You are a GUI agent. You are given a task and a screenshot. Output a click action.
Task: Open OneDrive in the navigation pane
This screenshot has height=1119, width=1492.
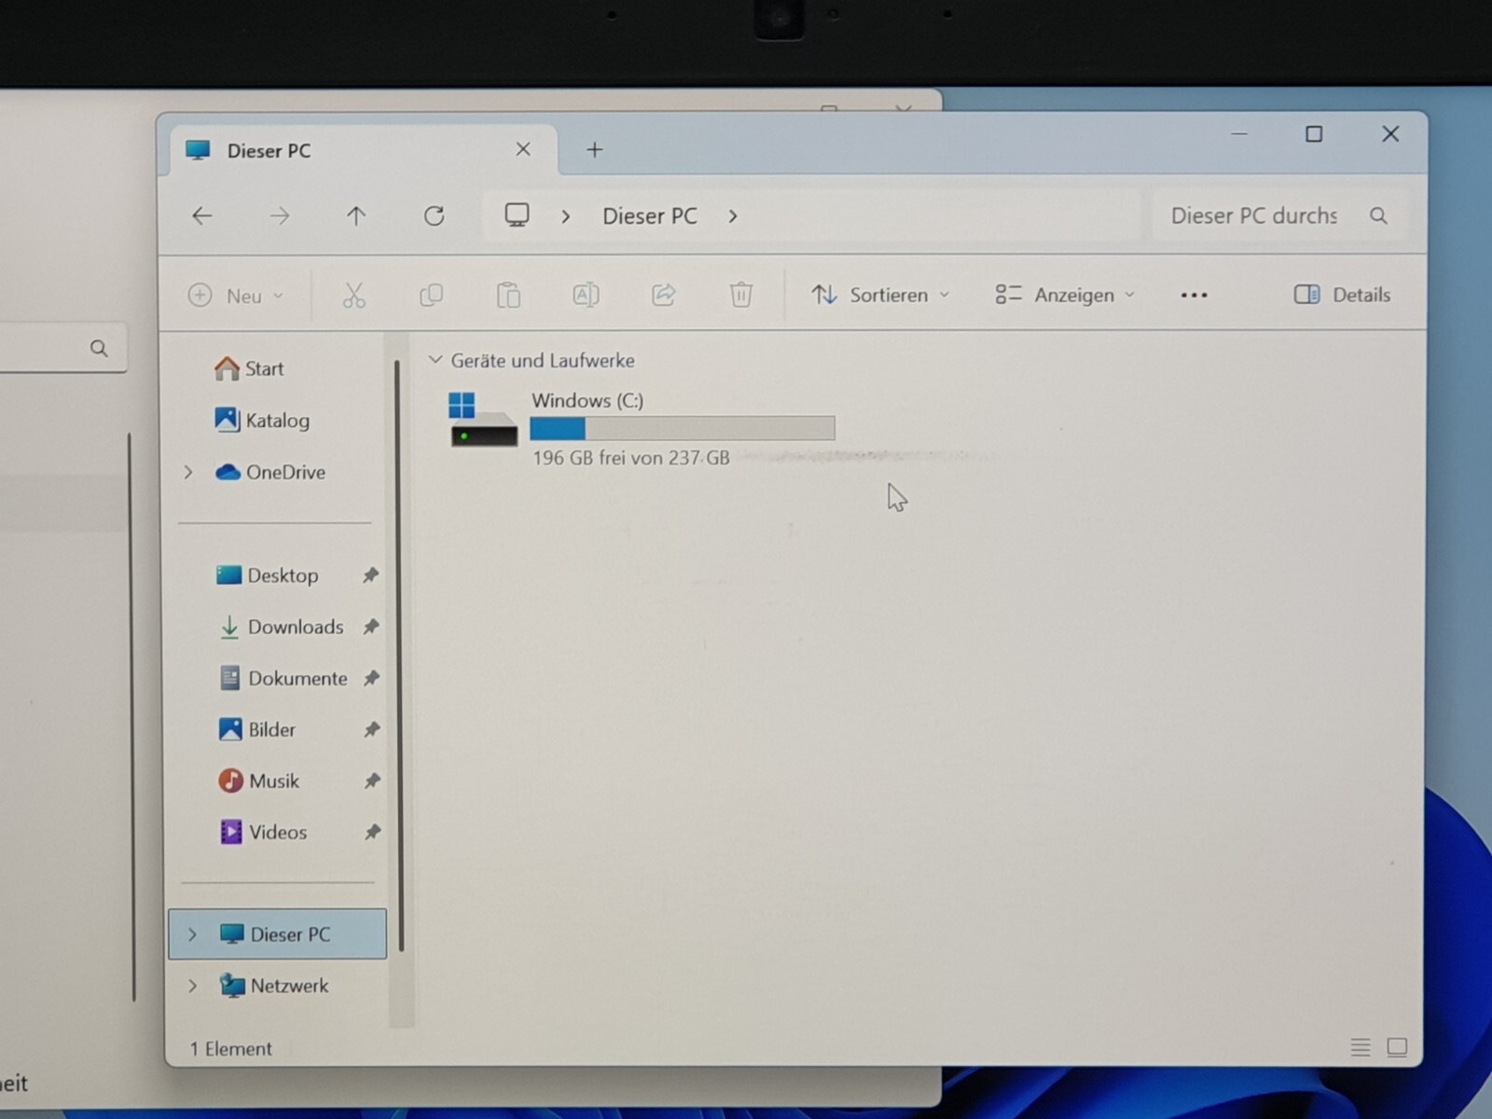pyautogui.click(x=270, y=473)
